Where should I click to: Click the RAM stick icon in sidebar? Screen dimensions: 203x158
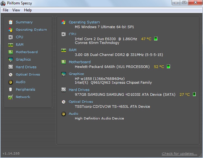pos(10,45)
